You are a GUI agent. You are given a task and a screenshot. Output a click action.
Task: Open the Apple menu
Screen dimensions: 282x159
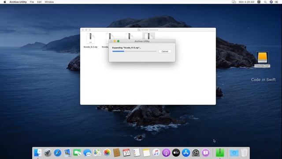(5, 2)
